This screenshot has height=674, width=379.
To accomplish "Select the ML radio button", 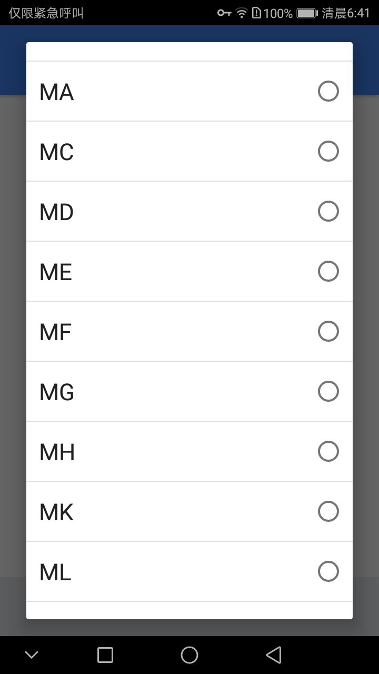I will [x=328, y=571].
